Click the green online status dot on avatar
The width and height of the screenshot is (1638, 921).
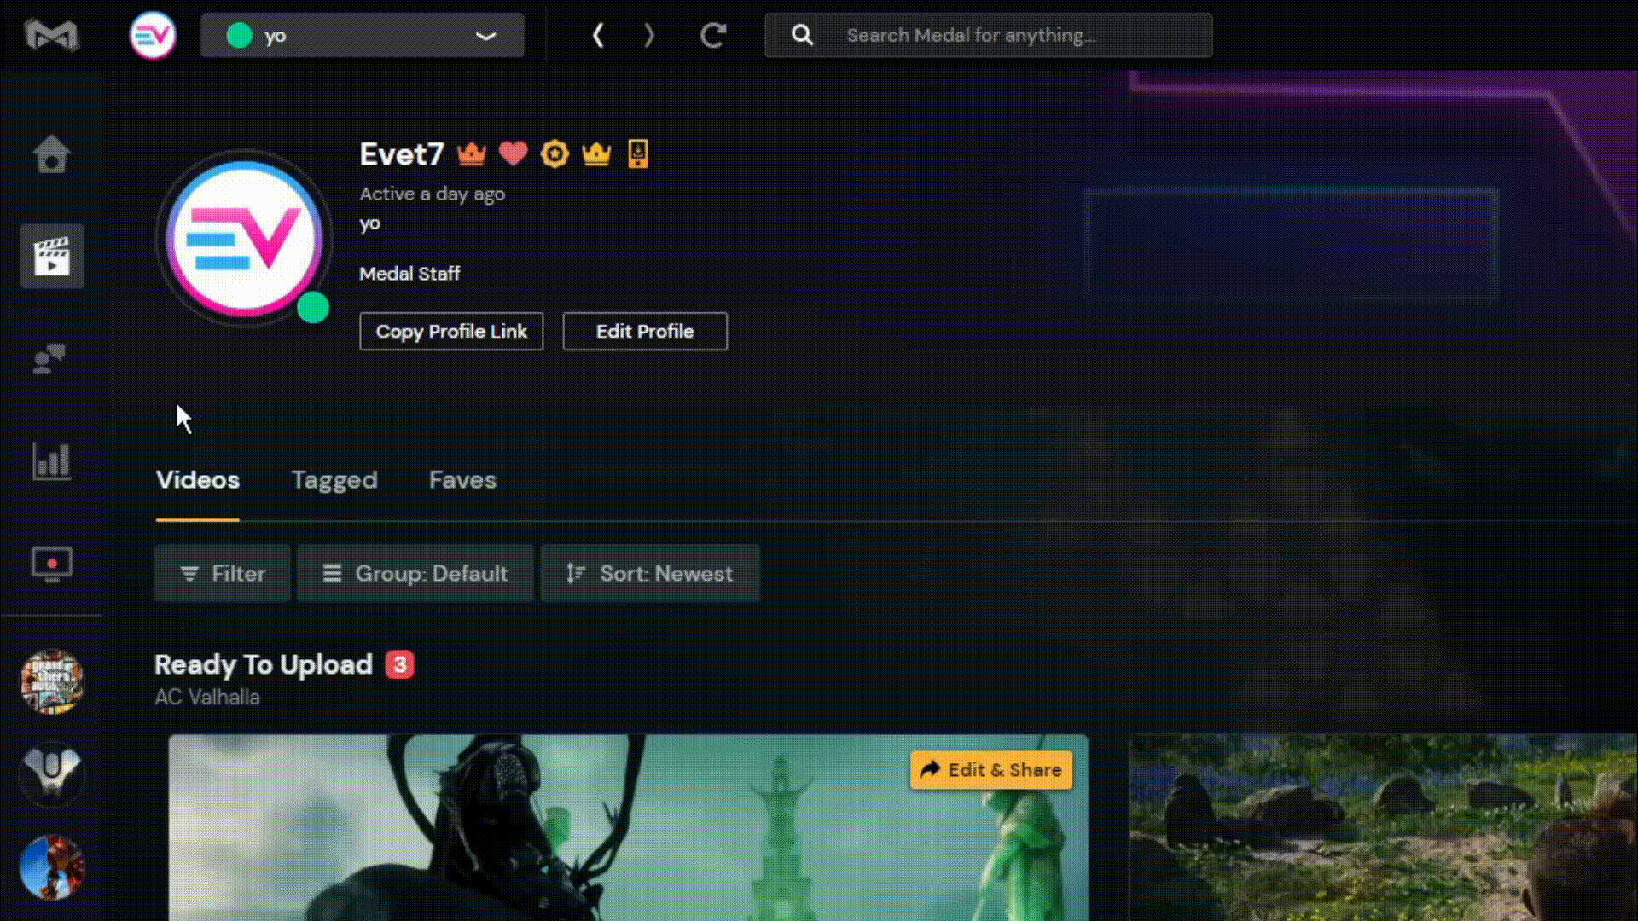coord(313,308)
